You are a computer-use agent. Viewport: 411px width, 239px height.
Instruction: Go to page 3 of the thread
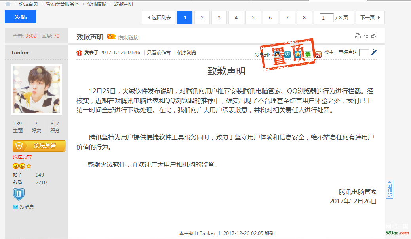click(219, 17)
